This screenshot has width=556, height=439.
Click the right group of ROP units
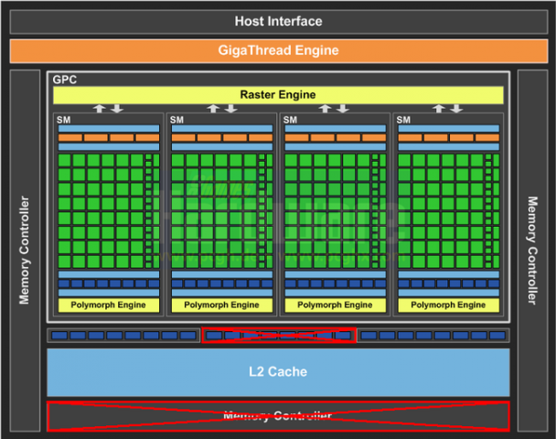(433, 336)
